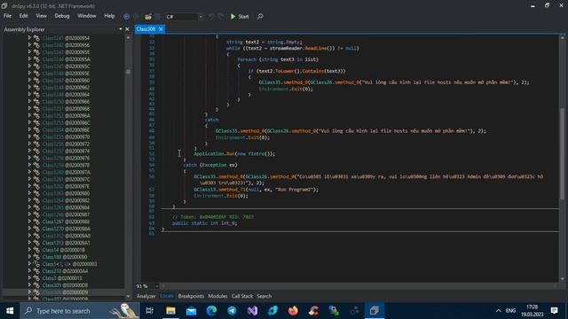Click the Save All toolbar icon

tap(158, 17)
